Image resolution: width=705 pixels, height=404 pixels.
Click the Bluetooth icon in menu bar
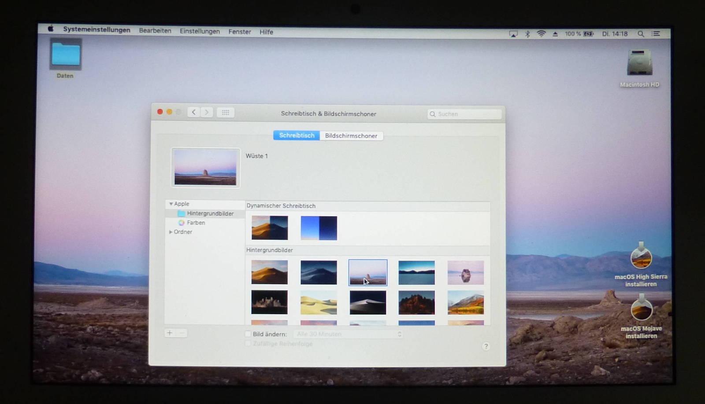(527, 34)
